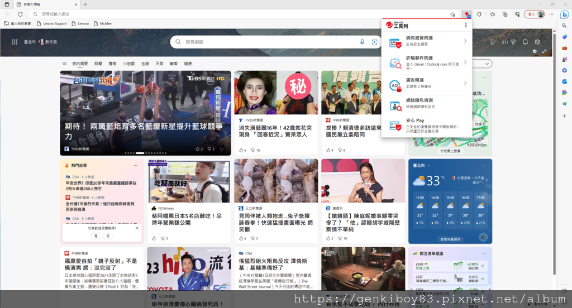This screenshot has height=308, width=572.
Task: Switch to the 金錢 tab
Action: point(145,64)
